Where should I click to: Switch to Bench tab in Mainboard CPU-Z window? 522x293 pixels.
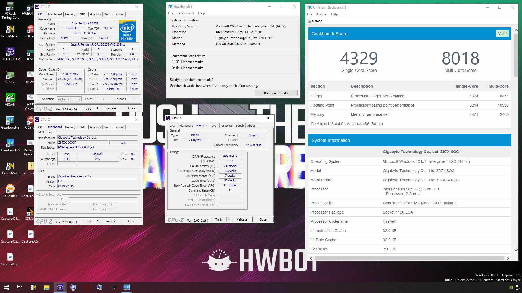(x=108, y=127)
